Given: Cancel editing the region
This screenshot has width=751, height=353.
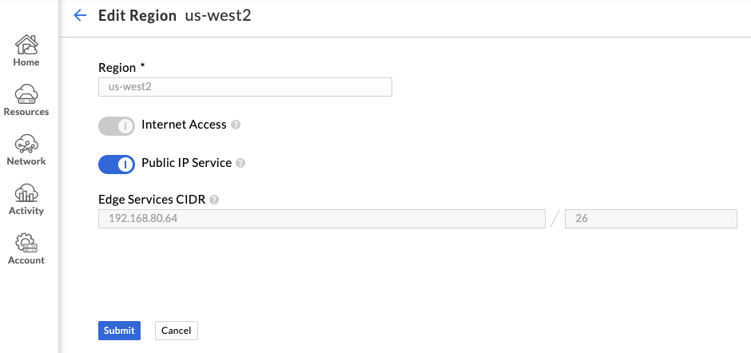Looking at the screenshot, I should tap(177, 331).
